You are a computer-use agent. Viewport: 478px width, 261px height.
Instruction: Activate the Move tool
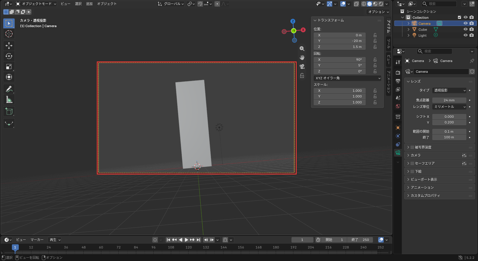(x=9, y=45)
